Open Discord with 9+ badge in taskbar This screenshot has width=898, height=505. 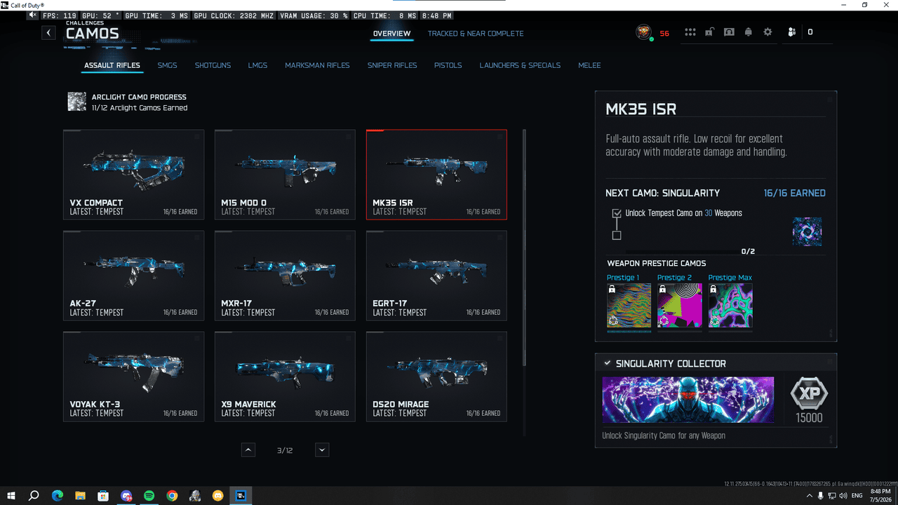pyautogui.click(x=126, y=496)
